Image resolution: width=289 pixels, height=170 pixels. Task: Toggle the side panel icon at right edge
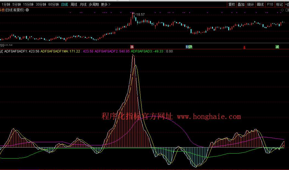[287, 10]
